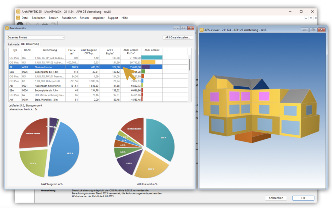Click the orange basement block in APS-Viewer
Viewport: 332px width, 208px height.
pyautogui.click(x=252, y=137)
